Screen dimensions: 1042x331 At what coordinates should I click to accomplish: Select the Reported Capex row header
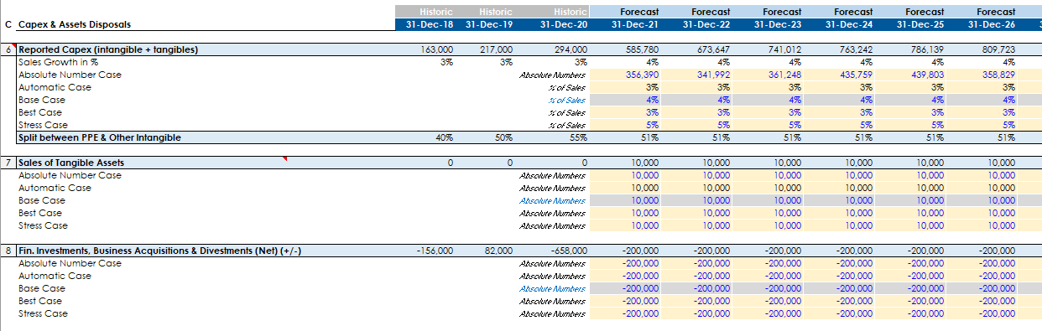(108, 49)
